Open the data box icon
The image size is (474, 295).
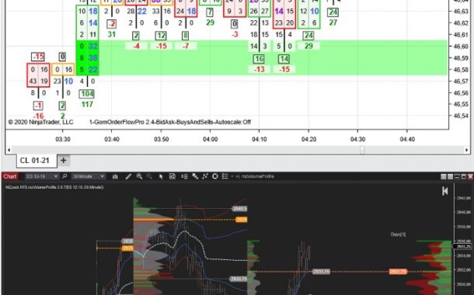point(172,176)
